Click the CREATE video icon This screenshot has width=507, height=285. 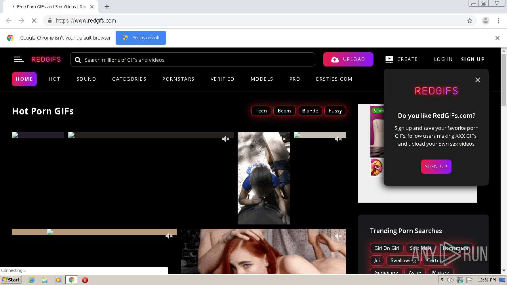click(x=389, y=59)
